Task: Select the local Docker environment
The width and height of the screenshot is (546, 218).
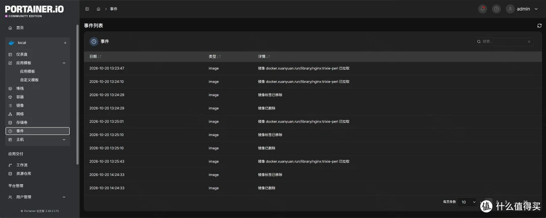Action: [x=22, y=43]
